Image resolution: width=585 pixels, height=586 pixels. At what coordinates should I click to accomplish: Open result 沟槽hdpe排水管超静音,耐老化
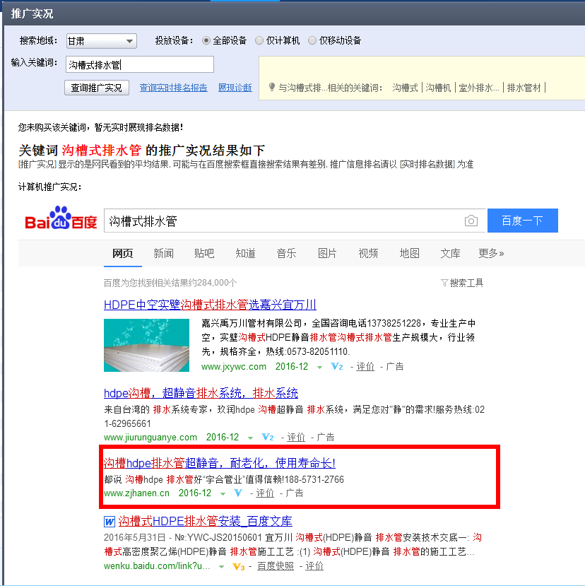220,464
